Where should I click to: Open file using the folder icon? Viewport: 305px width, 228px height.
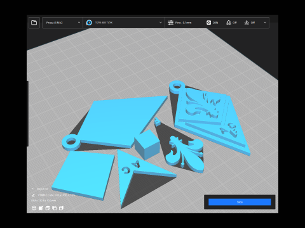[x=34, y=23]
